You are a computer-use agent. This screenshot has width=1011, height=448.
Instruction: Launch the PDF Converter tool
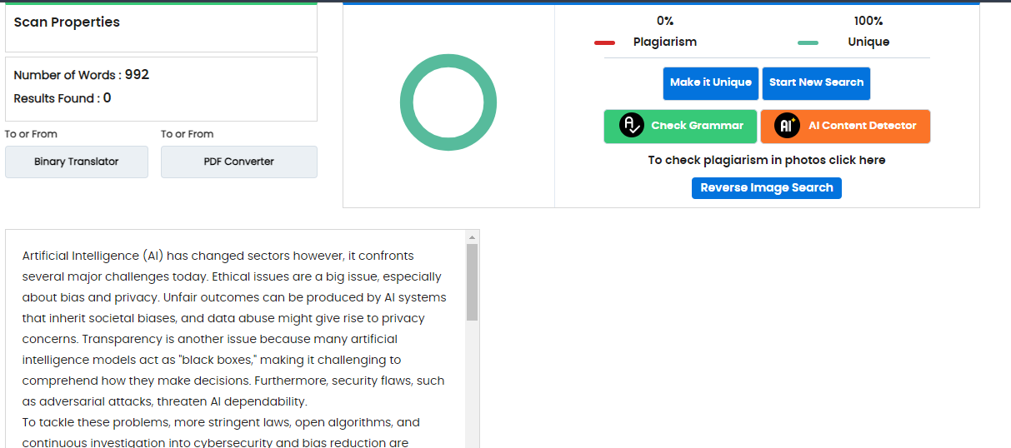[238, 162]
